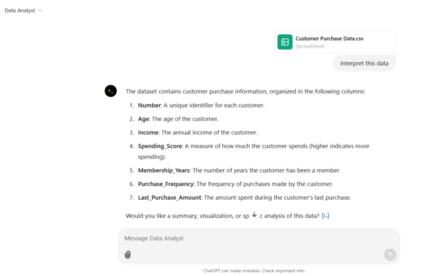Click the ChatGPT can make mistakes disclaimer

(x=254, y=271)
